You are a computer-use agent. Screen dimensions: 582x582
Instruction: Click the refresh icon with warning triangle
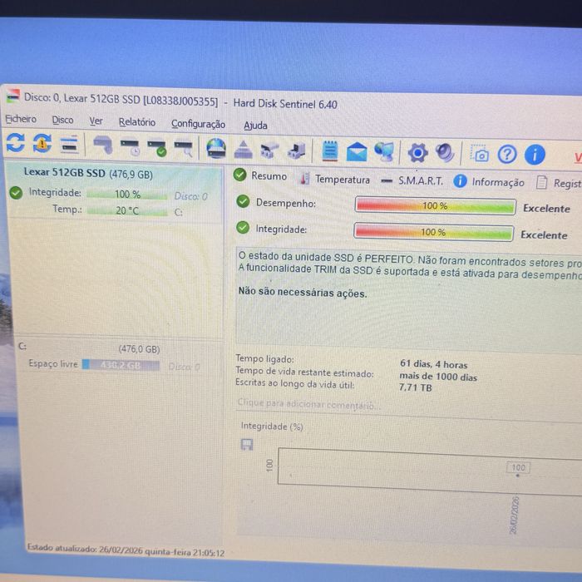point(42,143)
